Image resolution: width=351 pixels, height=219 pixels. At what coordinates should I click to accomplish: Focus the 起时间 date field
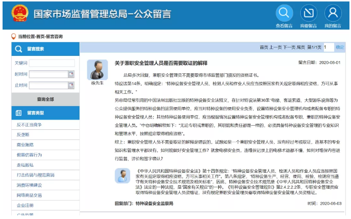coord(49,74)
